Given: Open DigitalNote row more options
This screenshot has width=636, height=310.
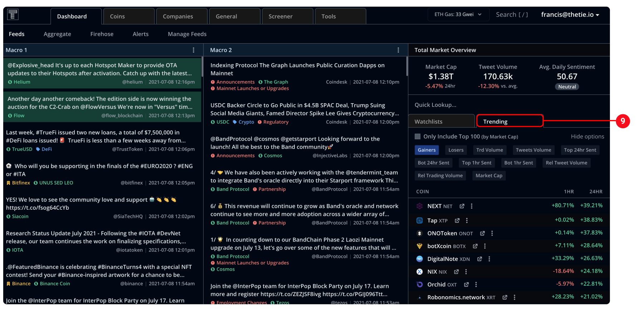Looking at the screenshot, I should pyautogui.click(x=489, y=259).
